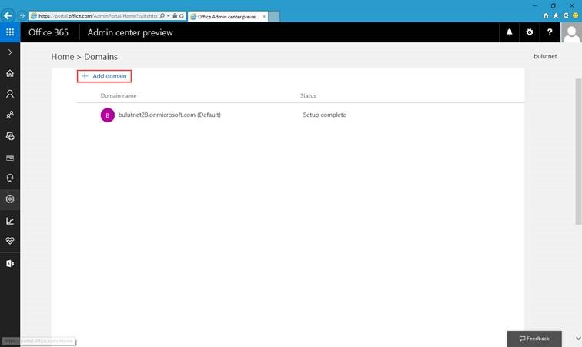Click the Add domain button
The width and height of the screenshot is (582, 347).
(104, 76)
